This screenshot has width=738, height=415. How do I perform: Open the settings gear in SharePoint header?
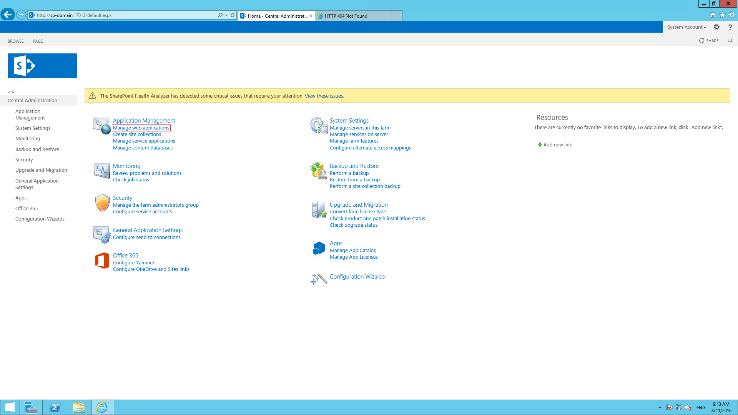[x=716, y=27]
